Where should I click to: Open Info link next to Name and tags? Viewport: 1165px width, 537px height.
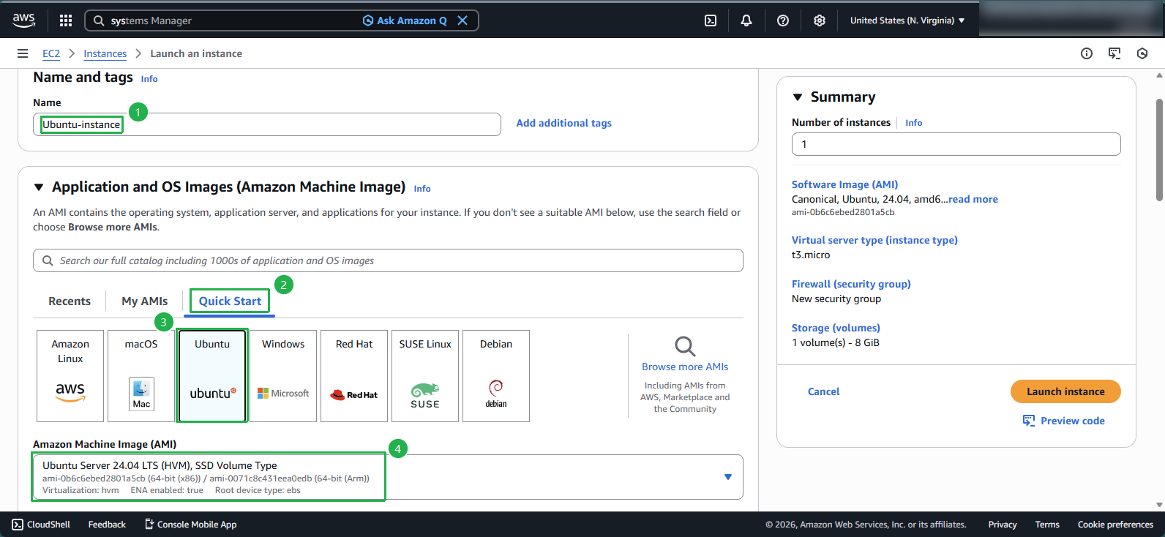click(x=149, y=79)
